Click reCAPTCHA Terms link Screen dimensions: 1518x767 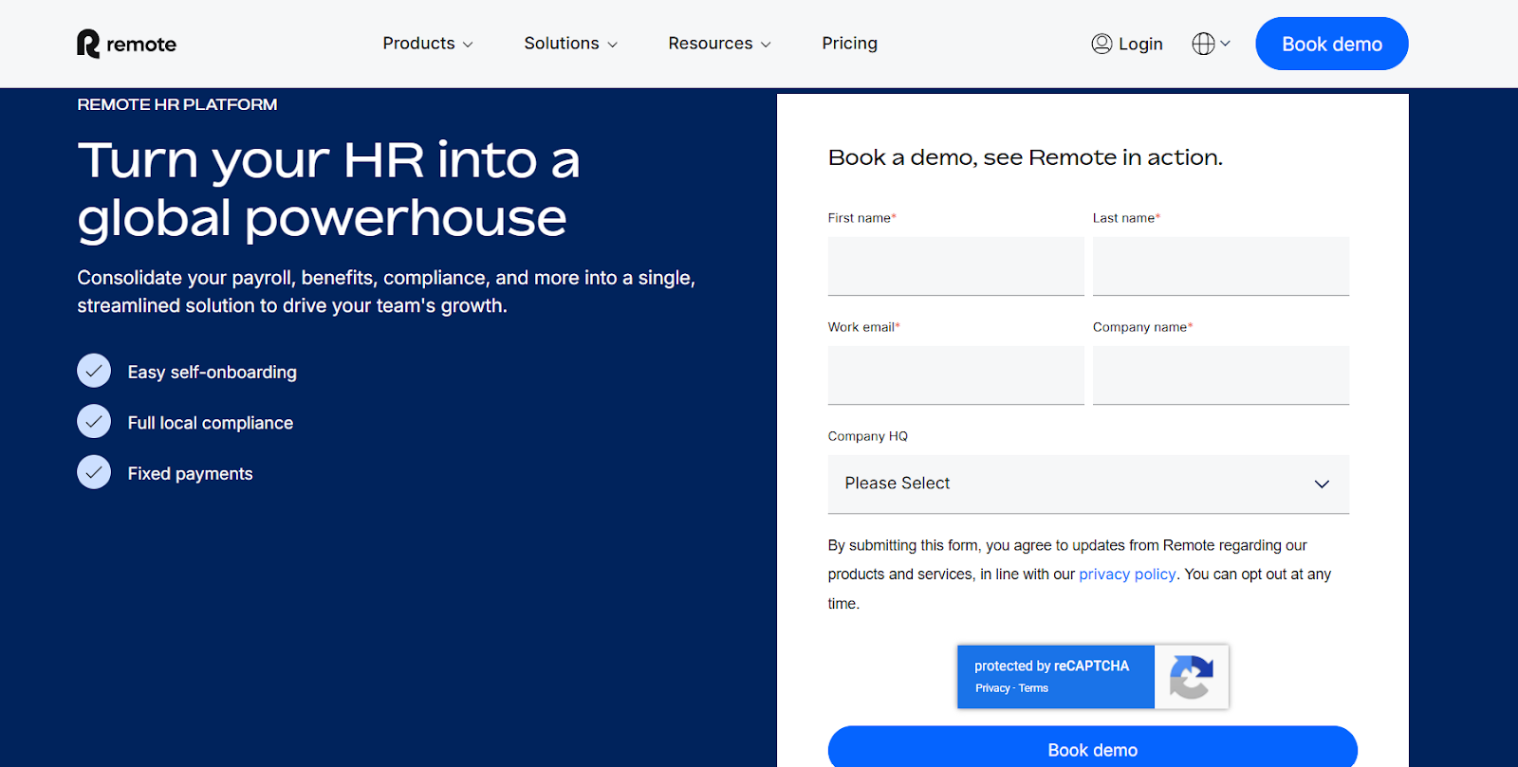tap(1033, 688)
